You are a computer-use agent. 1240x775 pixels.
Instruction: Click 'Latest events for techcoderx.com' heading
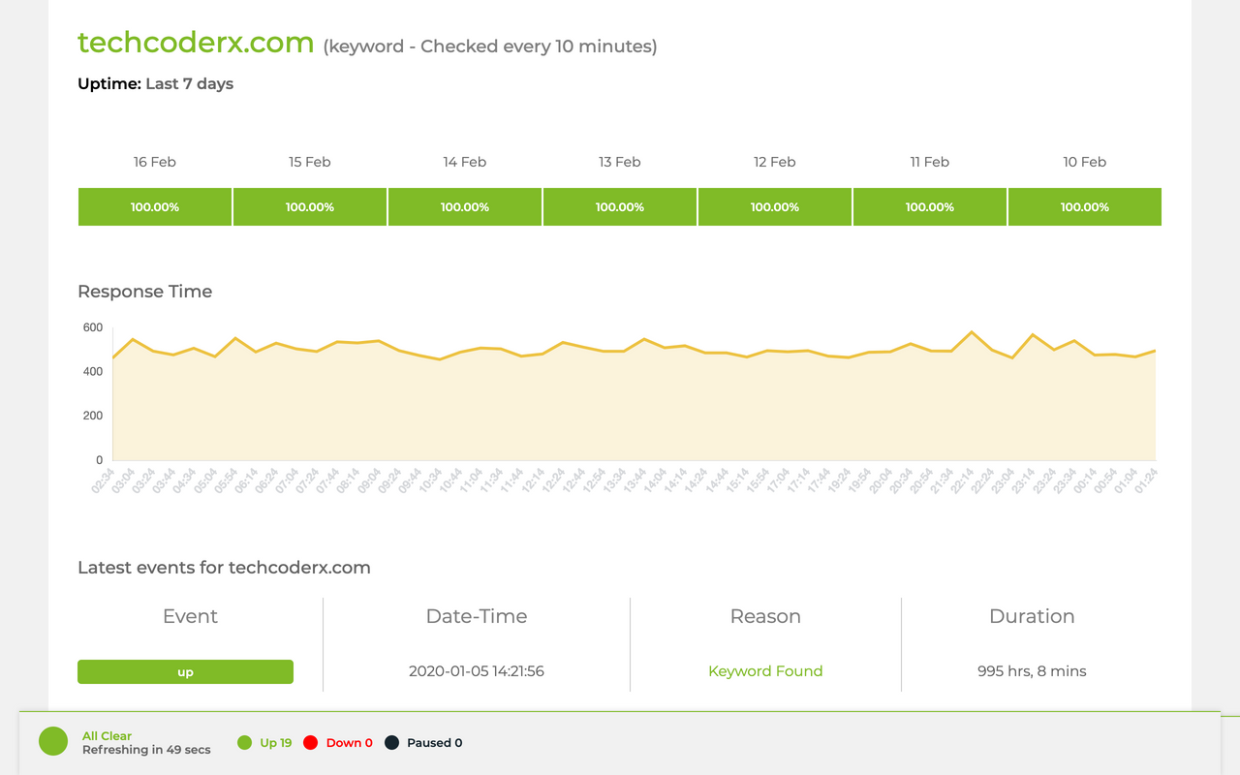pyautogui.click(x=224, y=568)
